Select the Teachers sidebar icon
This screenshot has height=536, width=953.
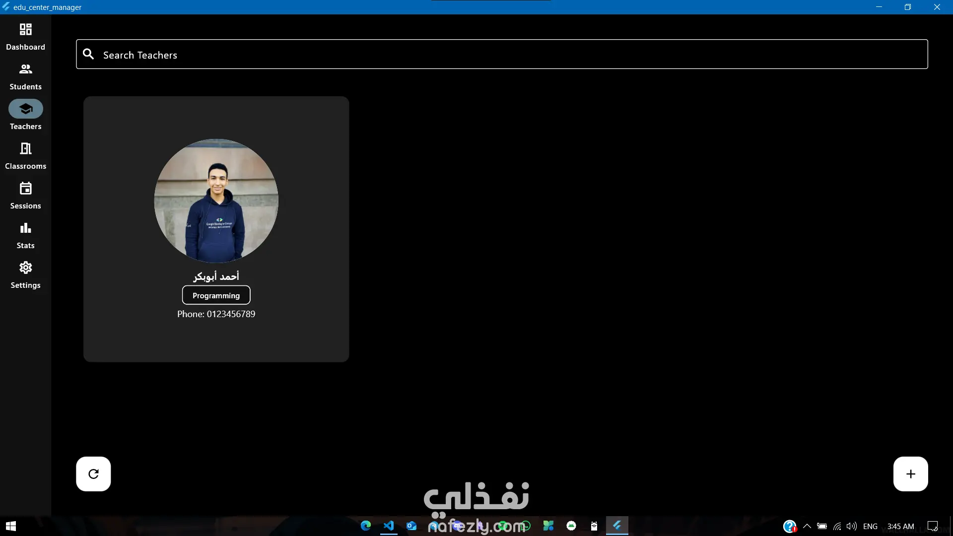(26, 109)
